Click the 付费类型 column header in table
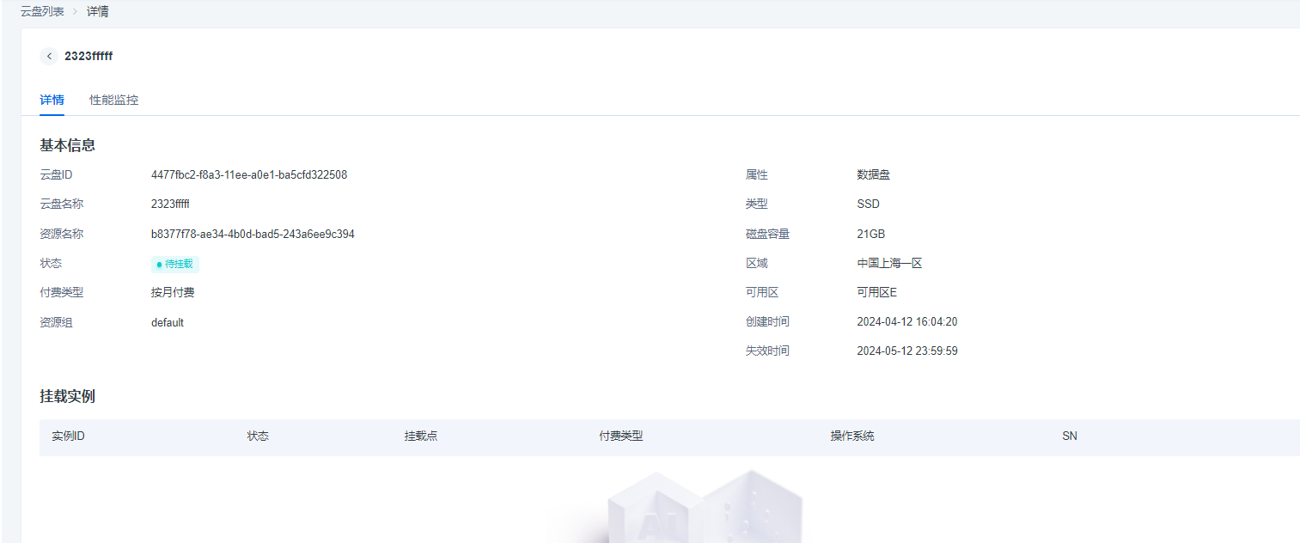The width and height of the screenshot is (1300, 543). pyautogui.click(x=620, y=436)
